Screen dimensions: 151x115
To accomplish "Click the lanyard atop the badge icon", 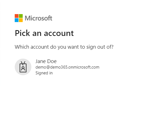I will 23,63.
